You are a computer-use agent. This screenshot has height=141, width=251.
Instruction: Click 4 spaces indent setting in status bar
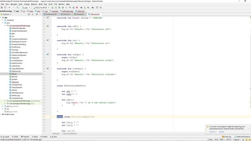click(236, 139)
